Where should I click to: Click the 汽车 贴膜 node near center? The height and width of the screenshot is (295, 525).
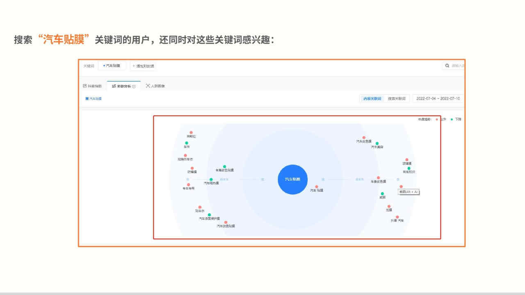(316, 187)
